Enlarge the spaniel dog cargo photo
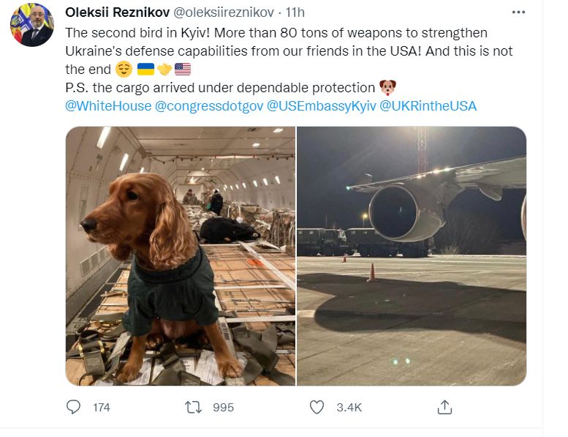The height and width of the screenshot is (437, 568). pos(181,256)
